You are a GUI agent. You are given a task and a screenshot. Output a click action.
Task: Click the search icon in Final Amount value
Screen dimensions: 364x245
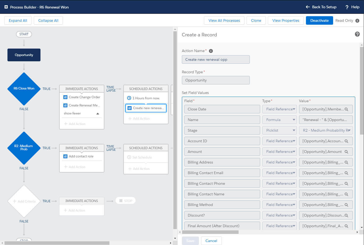346,226
